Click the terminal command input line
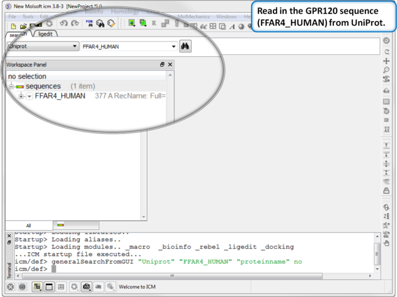Viewport: 397px width, 297px height. pos(189,269)
